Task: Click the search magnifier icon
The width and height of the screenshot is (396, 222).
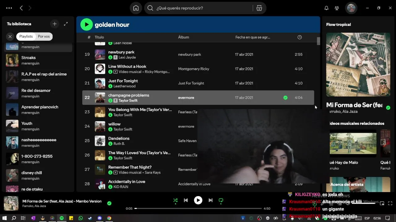Action: point(150,8)
